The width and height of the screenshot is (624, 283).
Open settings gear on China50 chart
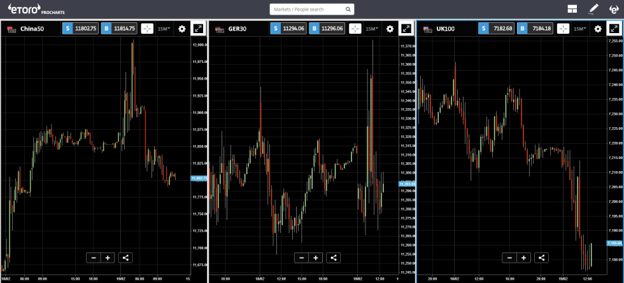[182, 29]
